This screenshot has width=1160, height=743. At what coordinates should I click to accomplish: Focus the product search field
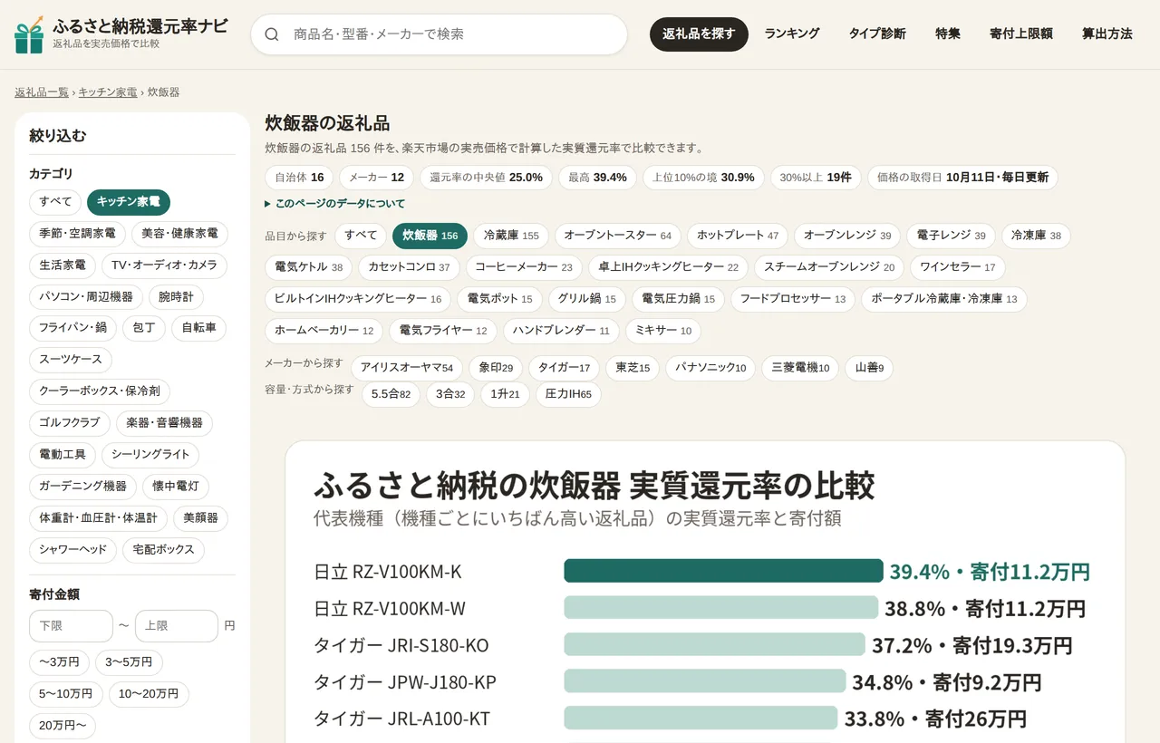[x=440, y=34]
